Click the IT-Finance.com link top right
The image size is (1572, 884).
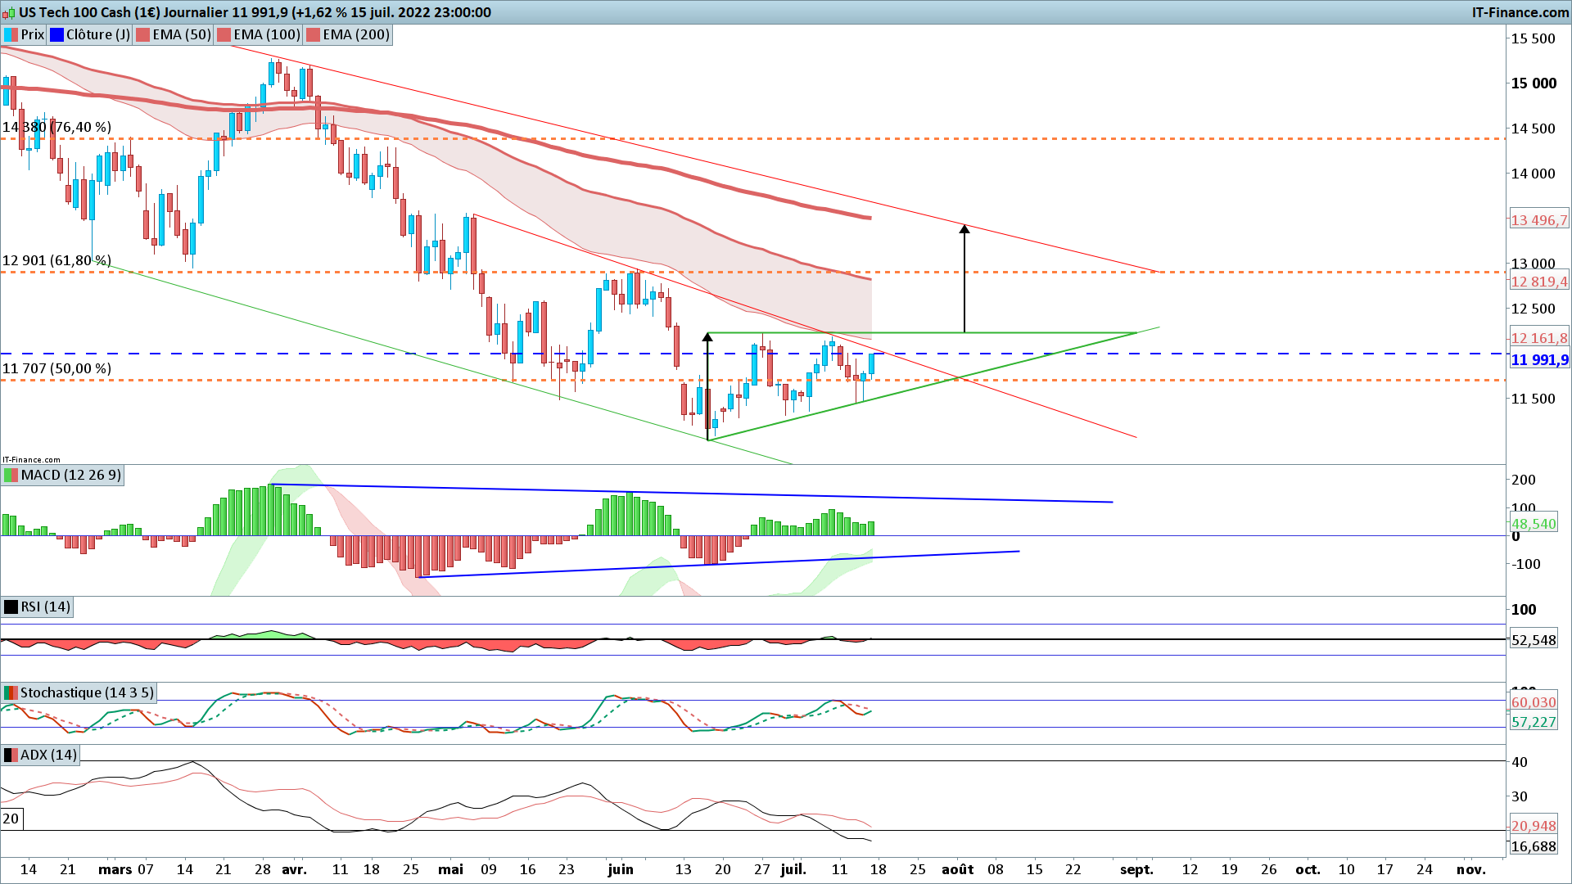1520,12
